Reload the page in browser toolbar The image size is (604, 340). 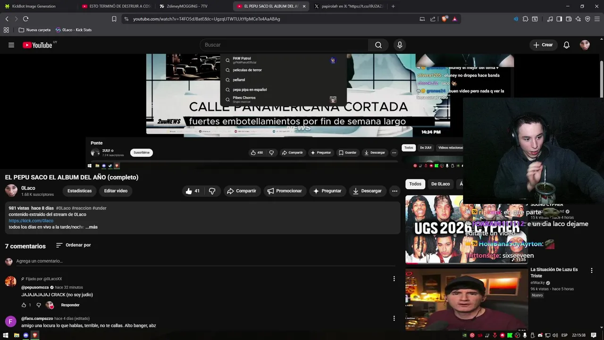tap(25, 19)
